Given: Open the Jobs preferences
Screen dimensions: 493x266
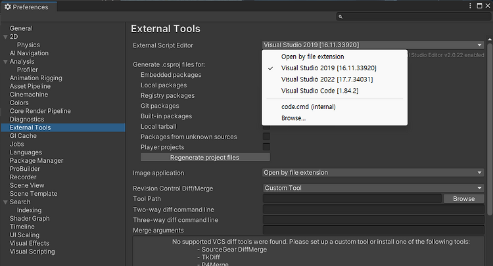Looking at the screenshot, I should point(16,144).
